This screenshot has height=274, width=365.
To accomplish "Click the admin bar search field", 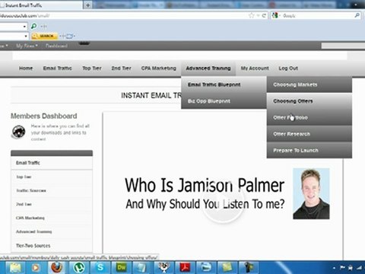I will pyautogui.click(x=343, y=46).
